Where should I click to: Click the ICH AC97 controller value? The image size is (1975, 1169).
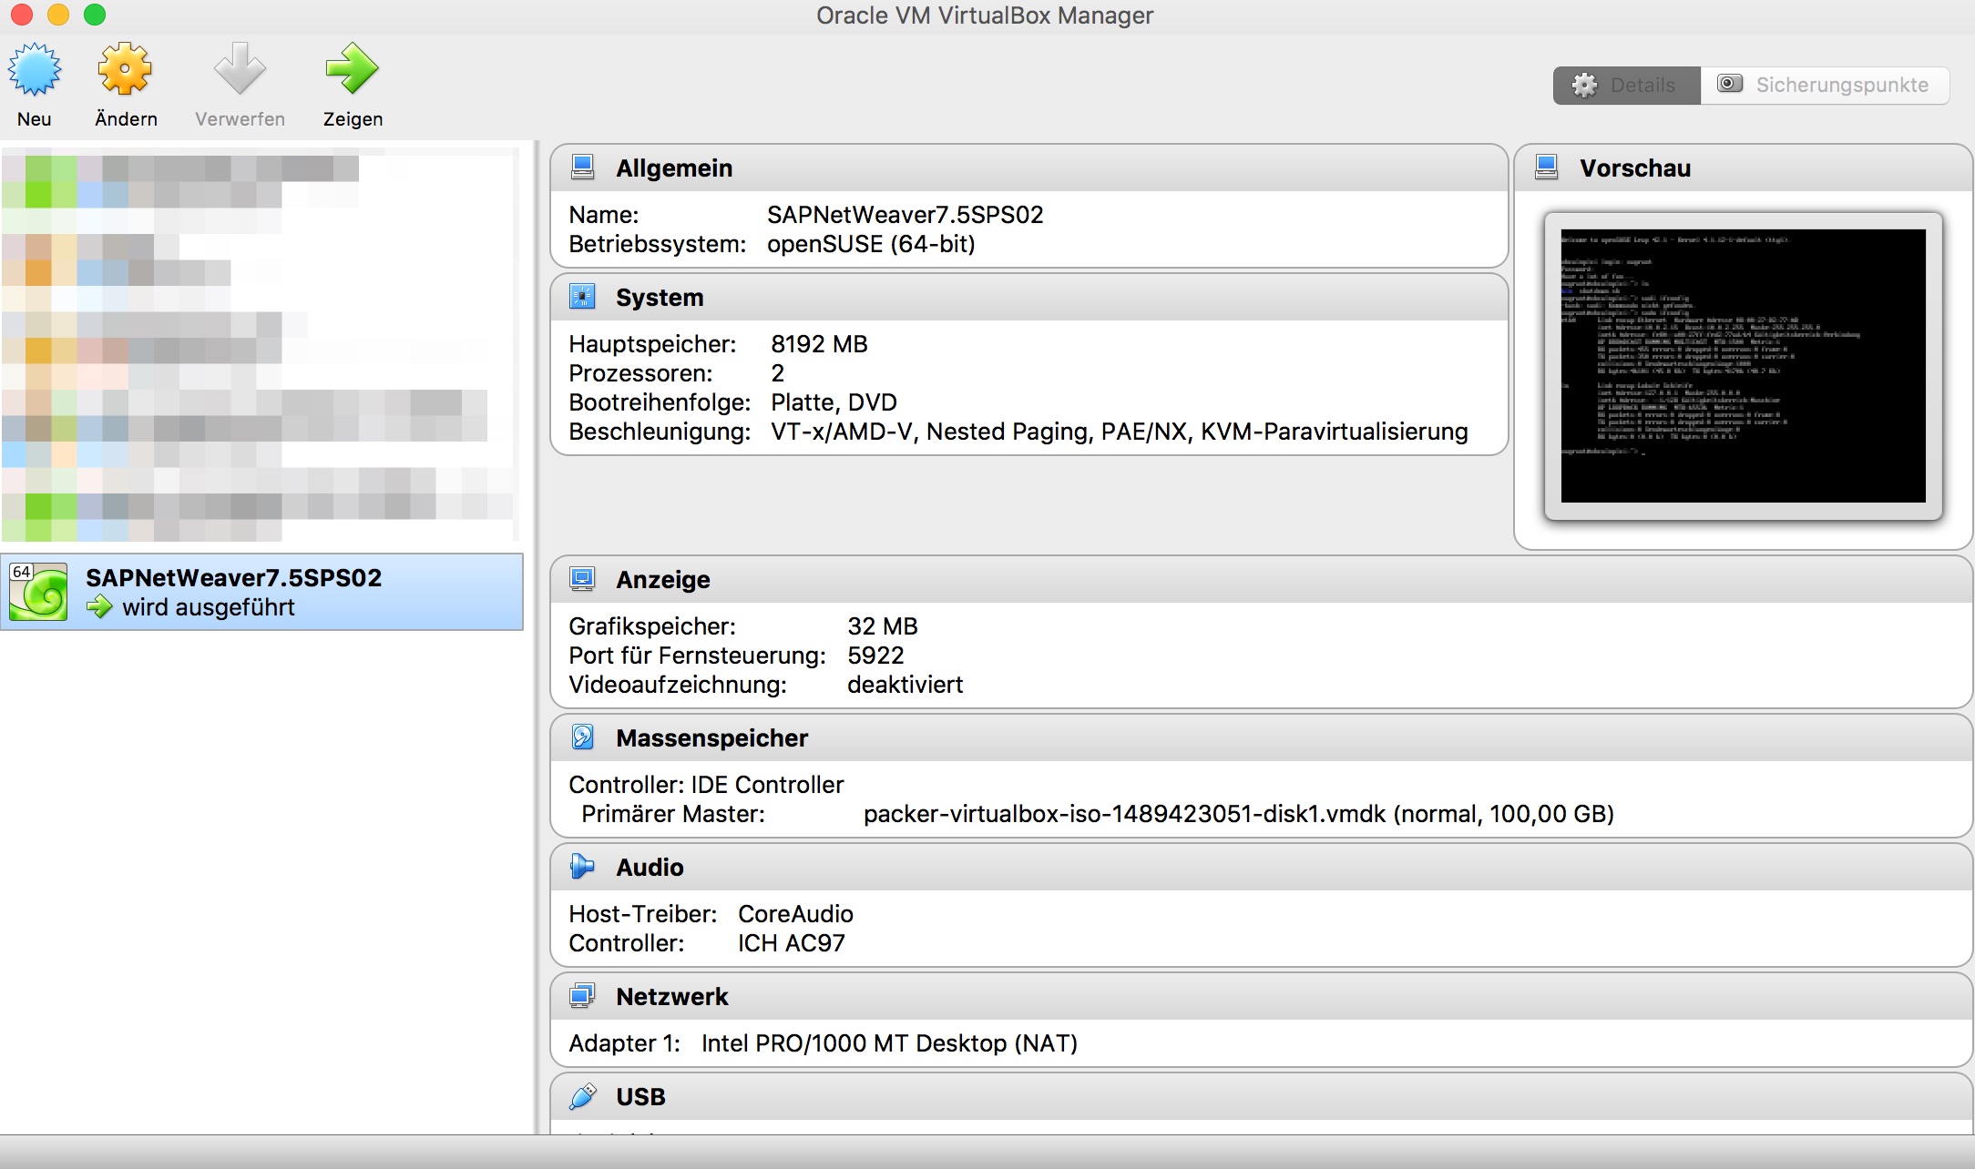click(791, 943)
